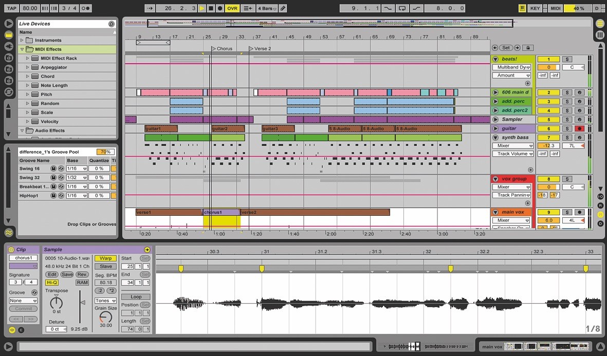Screen dimensions: 607x356
Task: Toggle the Draw Mode pencil
Action: point(283,8)
